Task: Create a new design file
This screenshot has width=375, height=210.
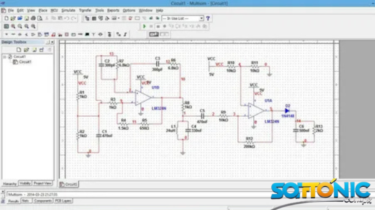Action: pos(7,18)
